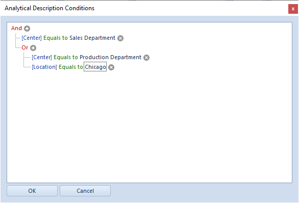The height and width of the screenshot is (203, 299).
Task: Open the Or group operator menu
Action: pyautogui.click(x=25, y=47)
